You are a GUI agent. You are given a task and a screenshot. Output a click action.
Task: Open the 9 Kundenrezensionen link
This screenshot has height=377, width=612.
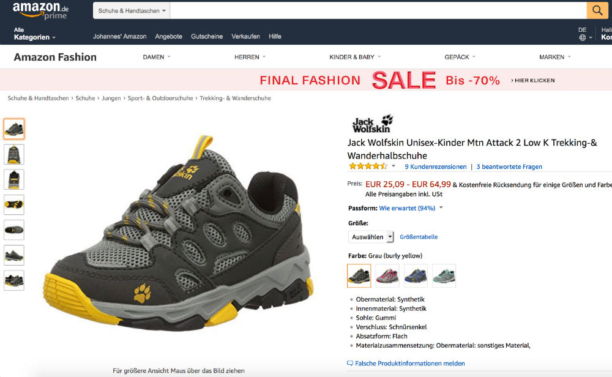pos(435,166)
